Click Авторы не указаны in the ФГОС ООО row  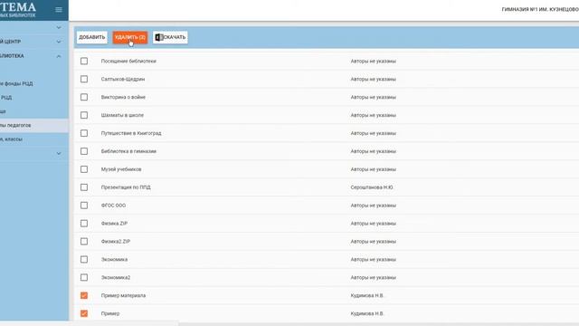click(x=374, y=206)
